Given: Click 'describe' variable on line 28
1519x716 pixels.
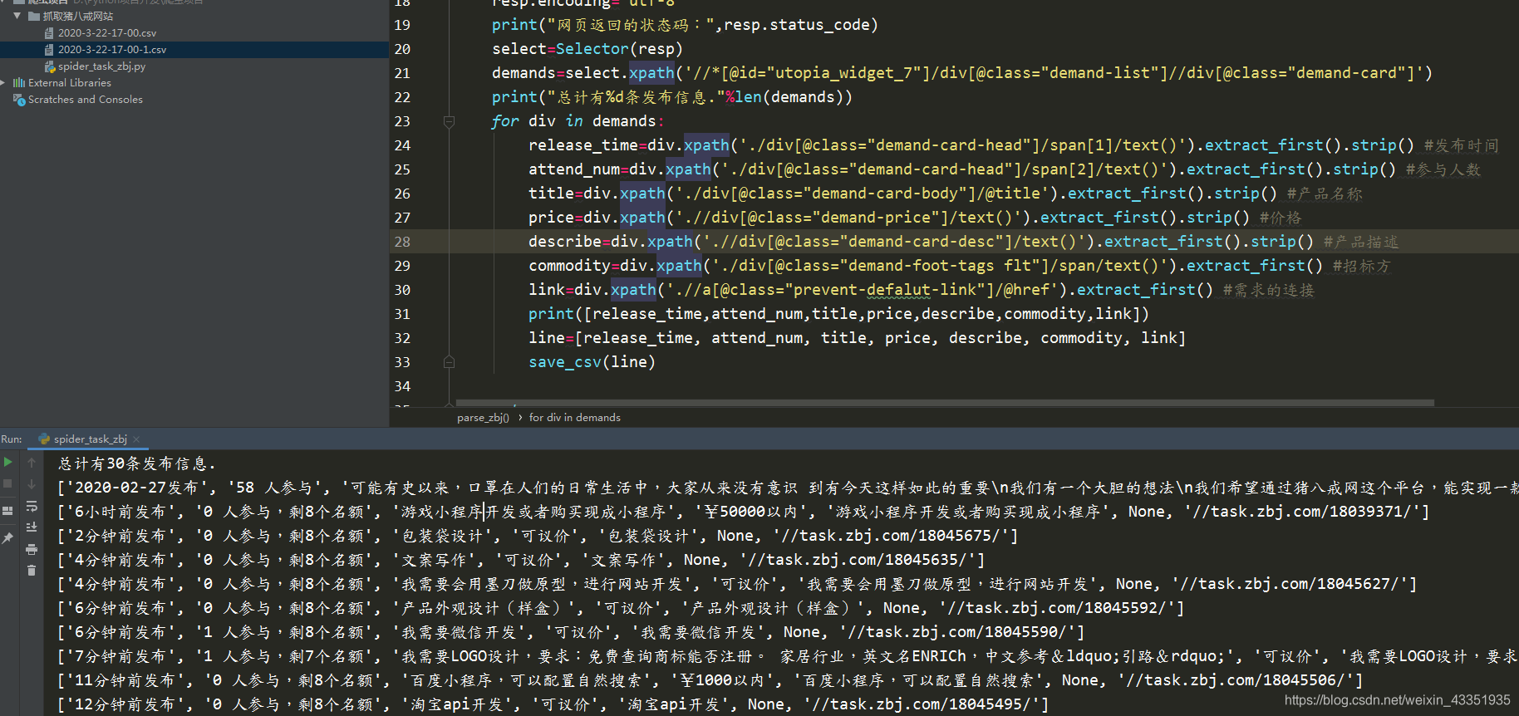Looking at the screenshot, I should [565, 242].
